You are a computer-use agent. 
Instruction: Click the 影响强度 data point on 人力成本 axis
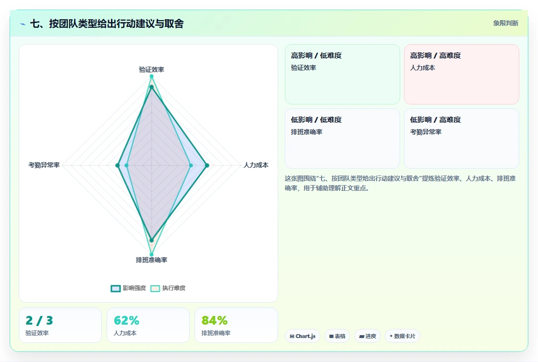[x=207, y=165]
